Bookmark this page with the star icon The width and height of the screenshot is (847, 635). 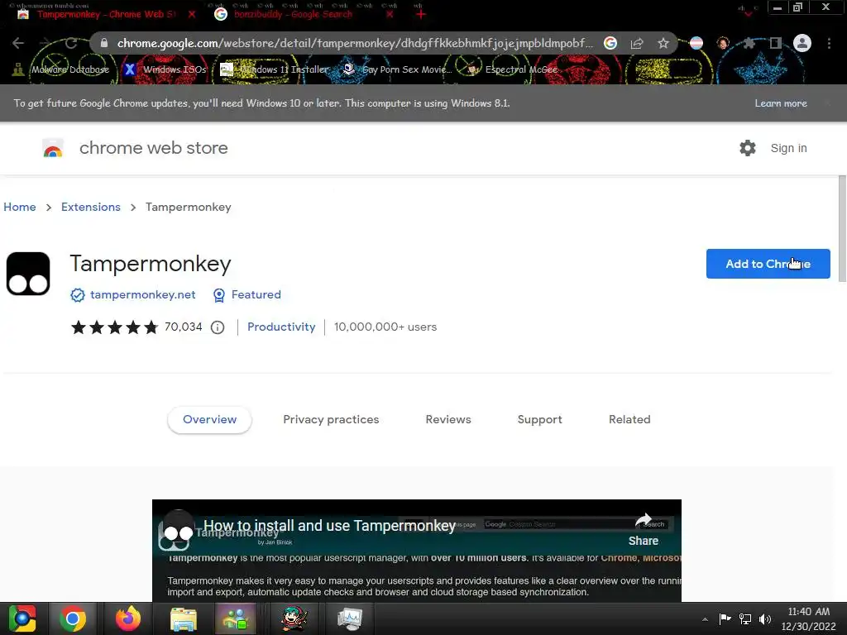point(663,43)
